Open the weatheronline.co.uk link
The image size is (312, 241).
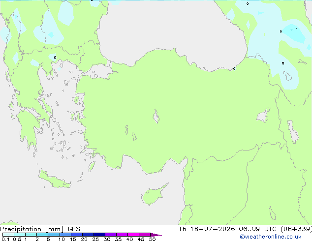[271, 237]
